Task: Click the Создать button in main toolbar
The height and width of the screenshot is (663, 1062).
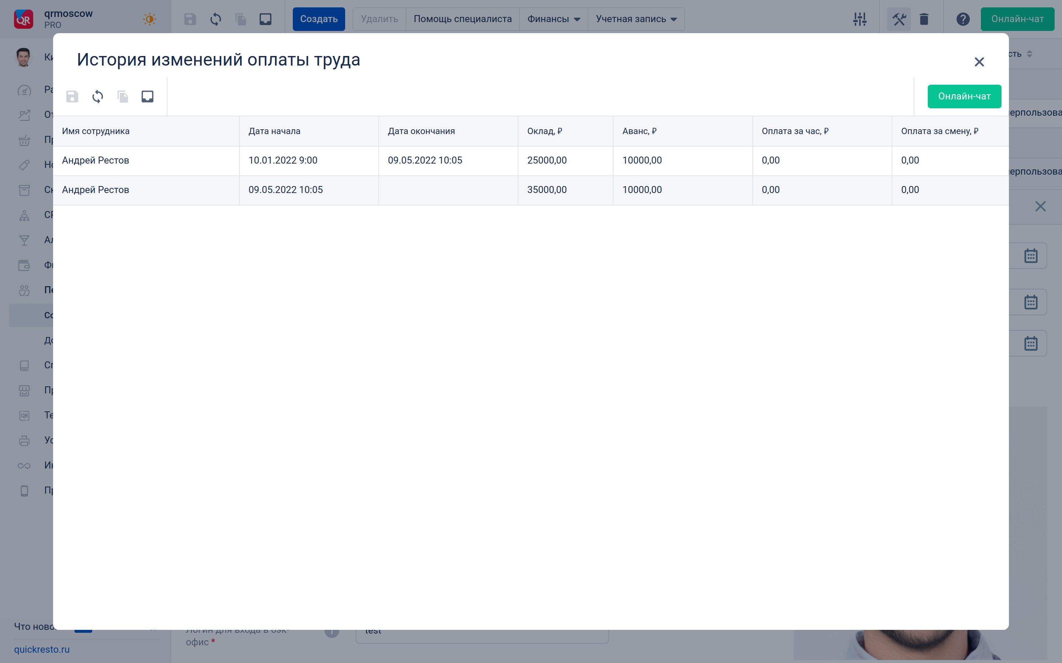Action: click(x=319, y=19)
